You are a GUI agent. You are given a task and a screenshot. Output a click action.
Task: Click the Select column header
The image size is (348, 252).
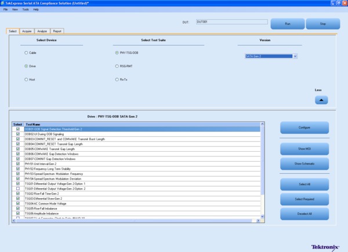(x=17, y=125)
